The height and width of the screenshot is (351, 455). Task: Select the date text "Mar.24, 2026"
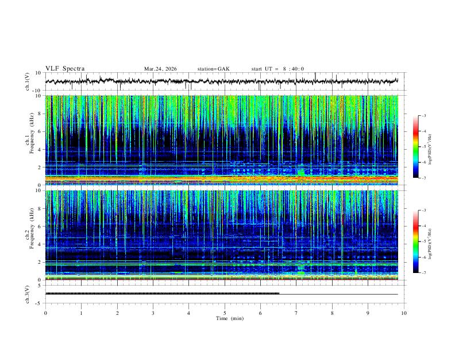coord(160,69)
